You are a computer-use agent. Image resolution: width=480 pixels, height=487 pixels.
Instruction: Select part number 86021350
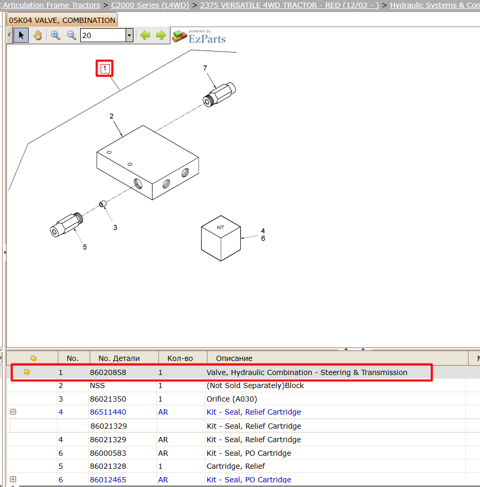(x=108, y=399)
